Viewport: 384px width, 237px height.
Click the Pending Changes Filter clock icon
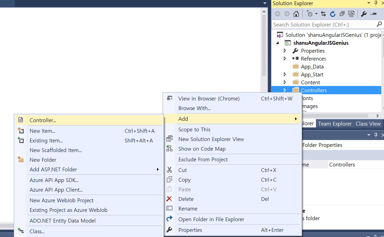click(310, 14)
